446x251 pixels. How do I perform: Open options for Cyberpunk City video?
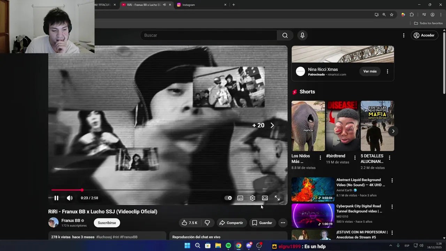[x=392, y=207]
